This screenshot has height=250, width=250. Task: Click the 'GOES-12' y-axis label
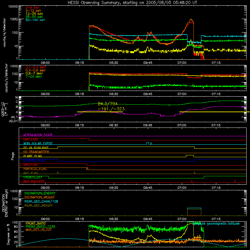(3, 109)
